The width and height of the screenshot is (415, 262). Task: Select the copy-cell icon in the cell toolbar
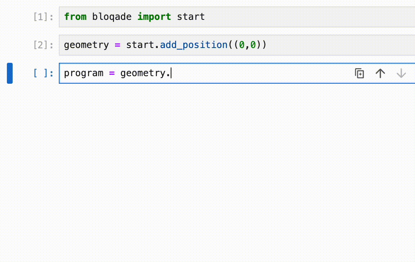(359, 73)
